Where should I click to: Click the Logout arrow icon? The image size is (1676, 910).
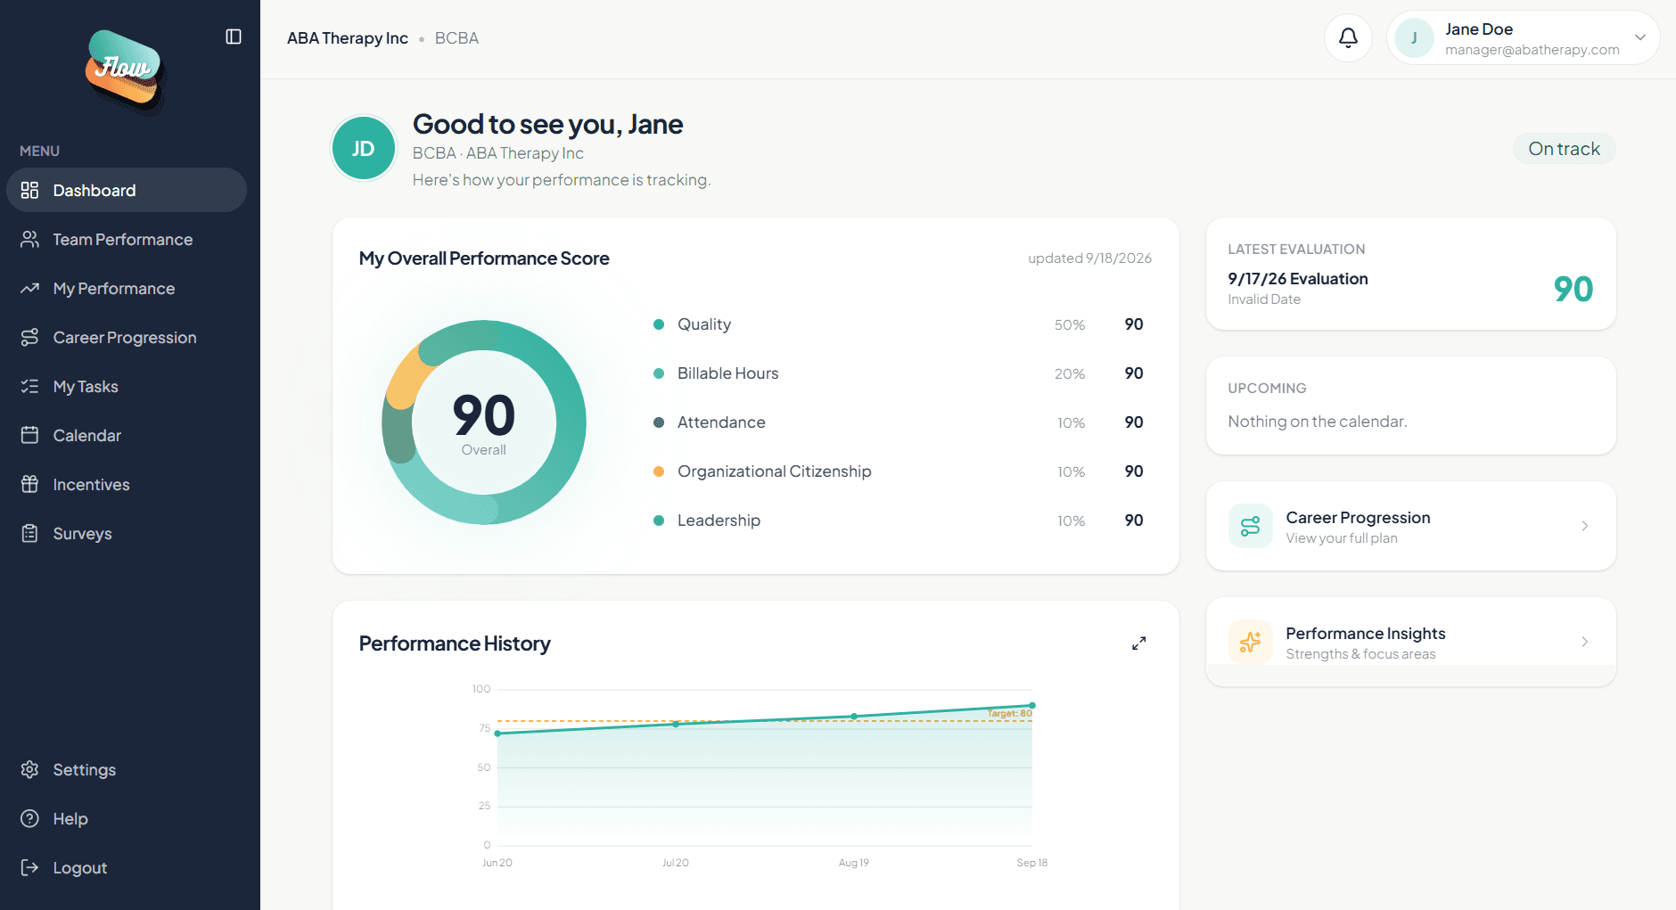(30, 867)
